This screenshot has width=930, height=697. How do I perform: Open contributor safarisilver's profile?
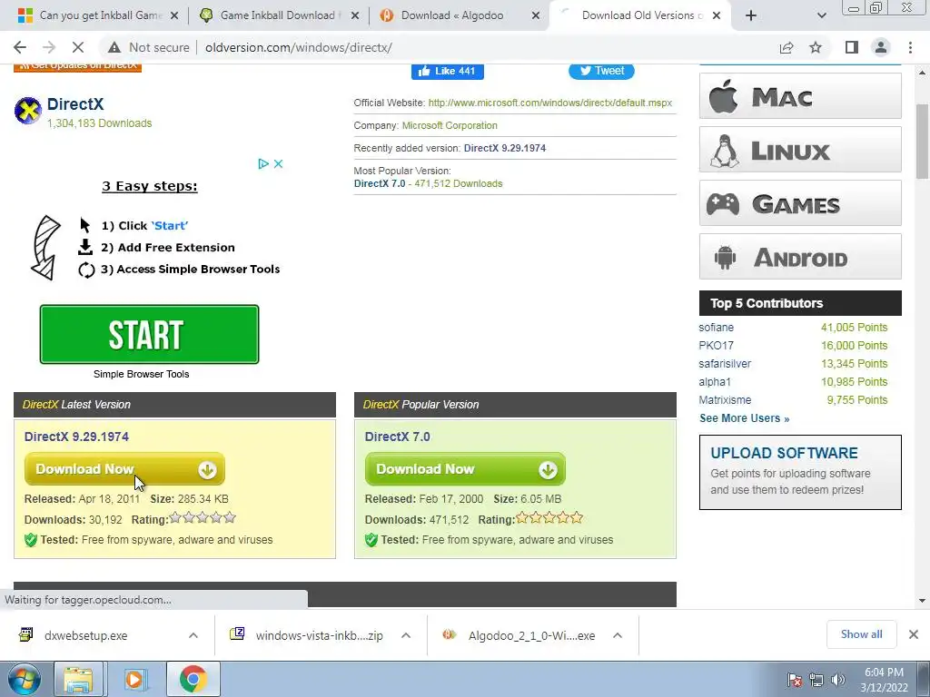[725, 364]
